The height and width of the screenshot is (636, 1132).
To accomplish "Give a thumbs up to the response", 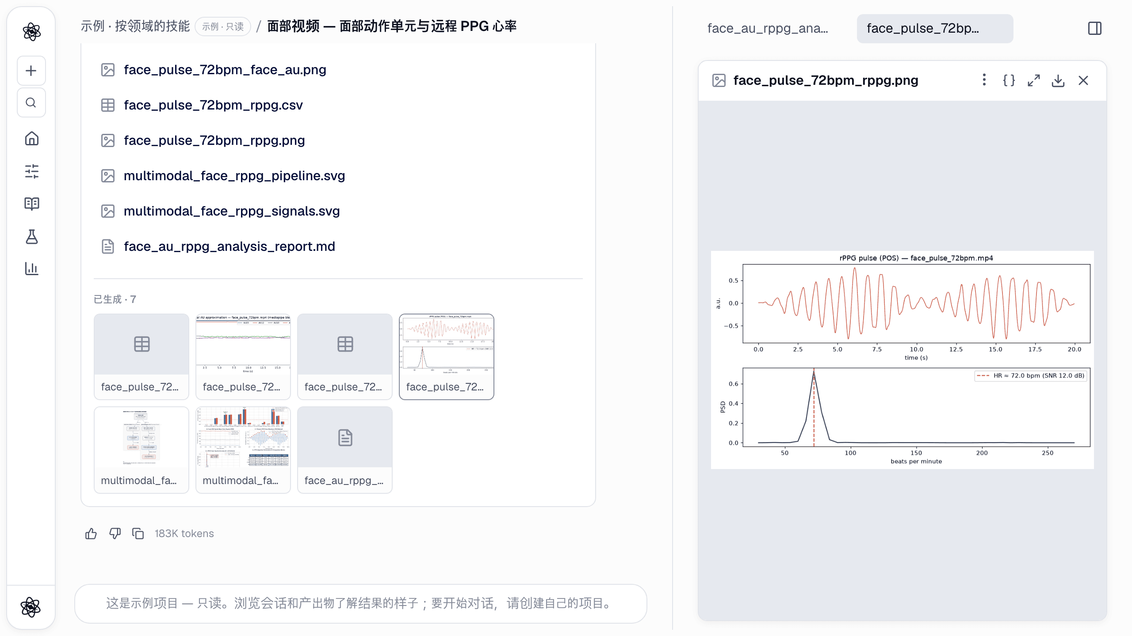I will coord(91,534).
